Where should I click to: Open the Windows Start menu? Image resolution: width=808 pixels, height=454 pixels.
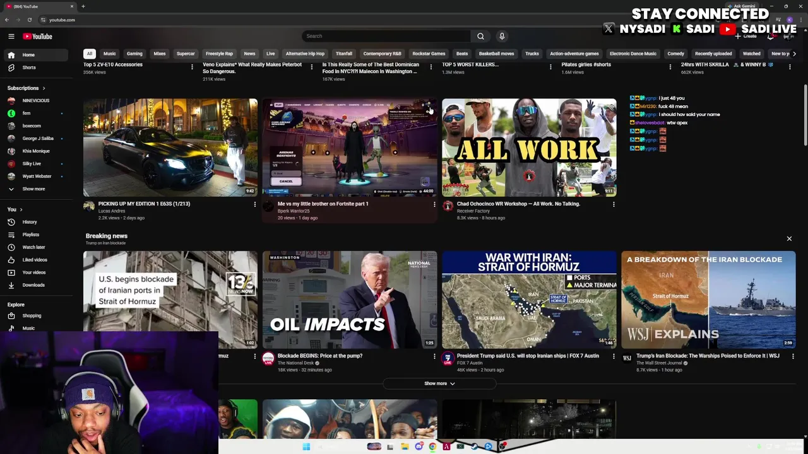pyautogui.click(x=306, y=446)
